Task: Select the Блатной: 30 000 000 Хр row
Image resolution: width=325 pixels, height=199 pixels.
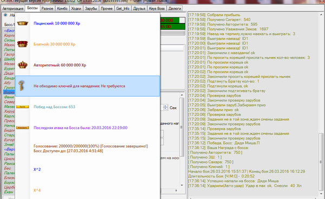Action: [87, 44]
